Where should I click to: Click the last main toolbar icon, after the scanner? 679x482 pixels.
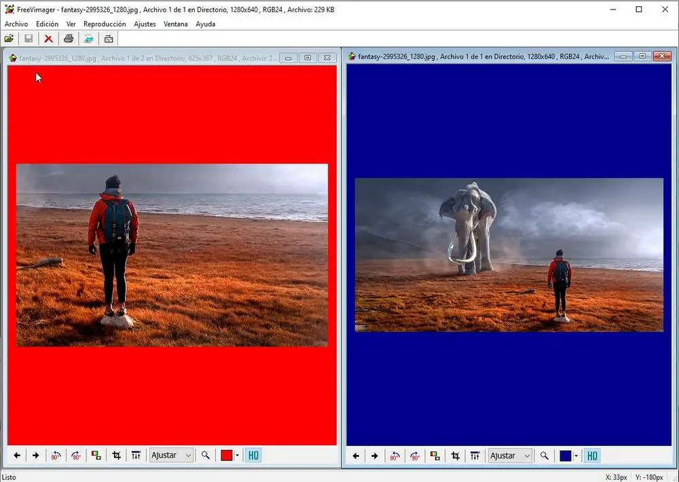tap(109, 39)
